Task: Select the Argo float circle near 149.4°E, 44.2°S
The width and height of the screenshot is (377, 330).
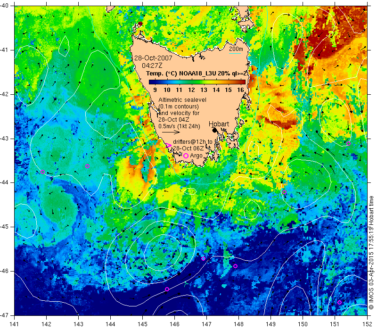Action: click(285, 192)
